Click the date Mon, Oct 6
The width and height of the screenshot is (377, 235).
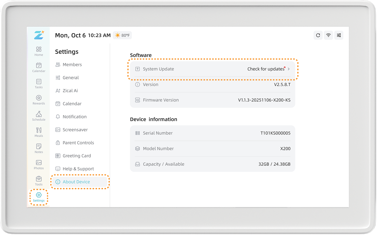pyautogui.click(x=70, y=35)
